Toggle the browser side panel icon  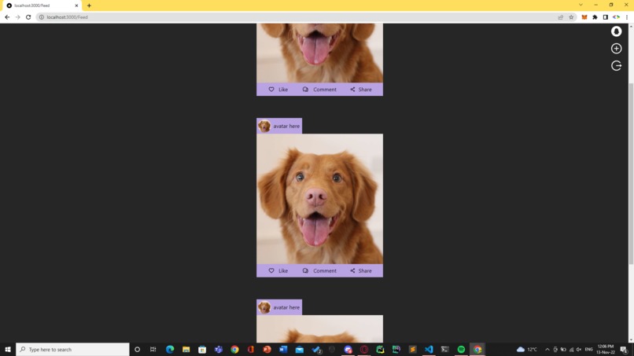click(x=606, y=17)
